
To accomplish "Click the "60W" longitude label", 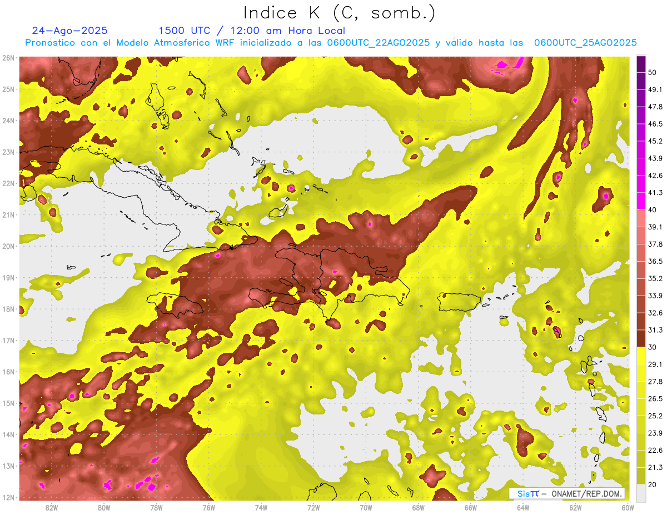I will click(628, 508).
